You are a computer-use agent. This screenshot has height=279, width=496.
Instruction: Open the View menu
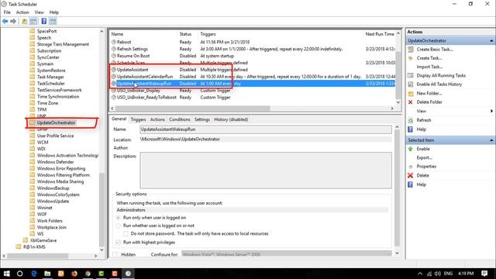click(x=40, y=12)
